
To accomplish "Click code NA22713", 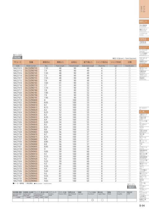I will pos(18,71).
